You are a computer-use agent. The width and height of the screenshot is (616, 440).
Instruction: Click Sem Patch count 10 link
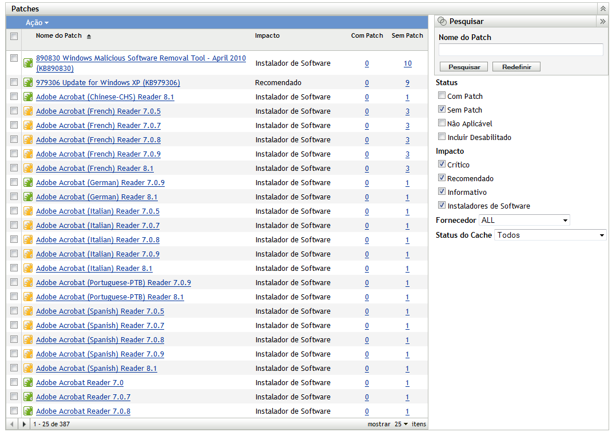[408, 63]
